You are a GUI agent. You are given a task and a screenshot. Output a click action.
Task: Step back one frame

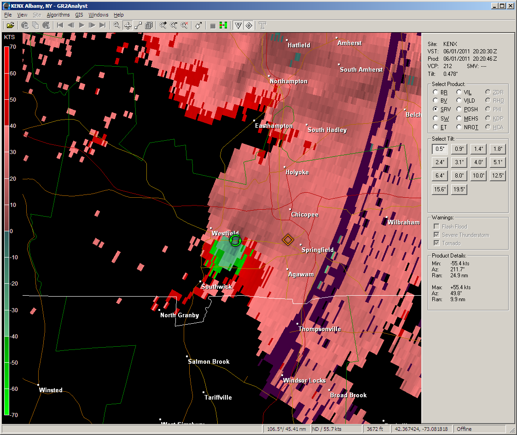tap(71, 25)
